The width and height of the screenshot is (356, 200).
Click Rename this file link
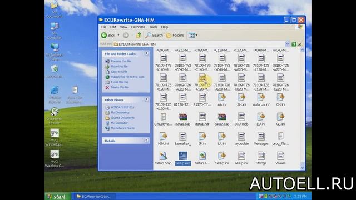point(121,61)
